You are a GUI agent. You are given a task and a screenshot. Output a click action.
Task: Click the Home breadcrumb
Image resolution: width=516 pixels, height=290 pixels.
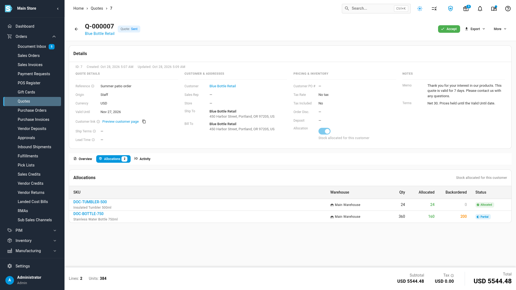(78, 8)
